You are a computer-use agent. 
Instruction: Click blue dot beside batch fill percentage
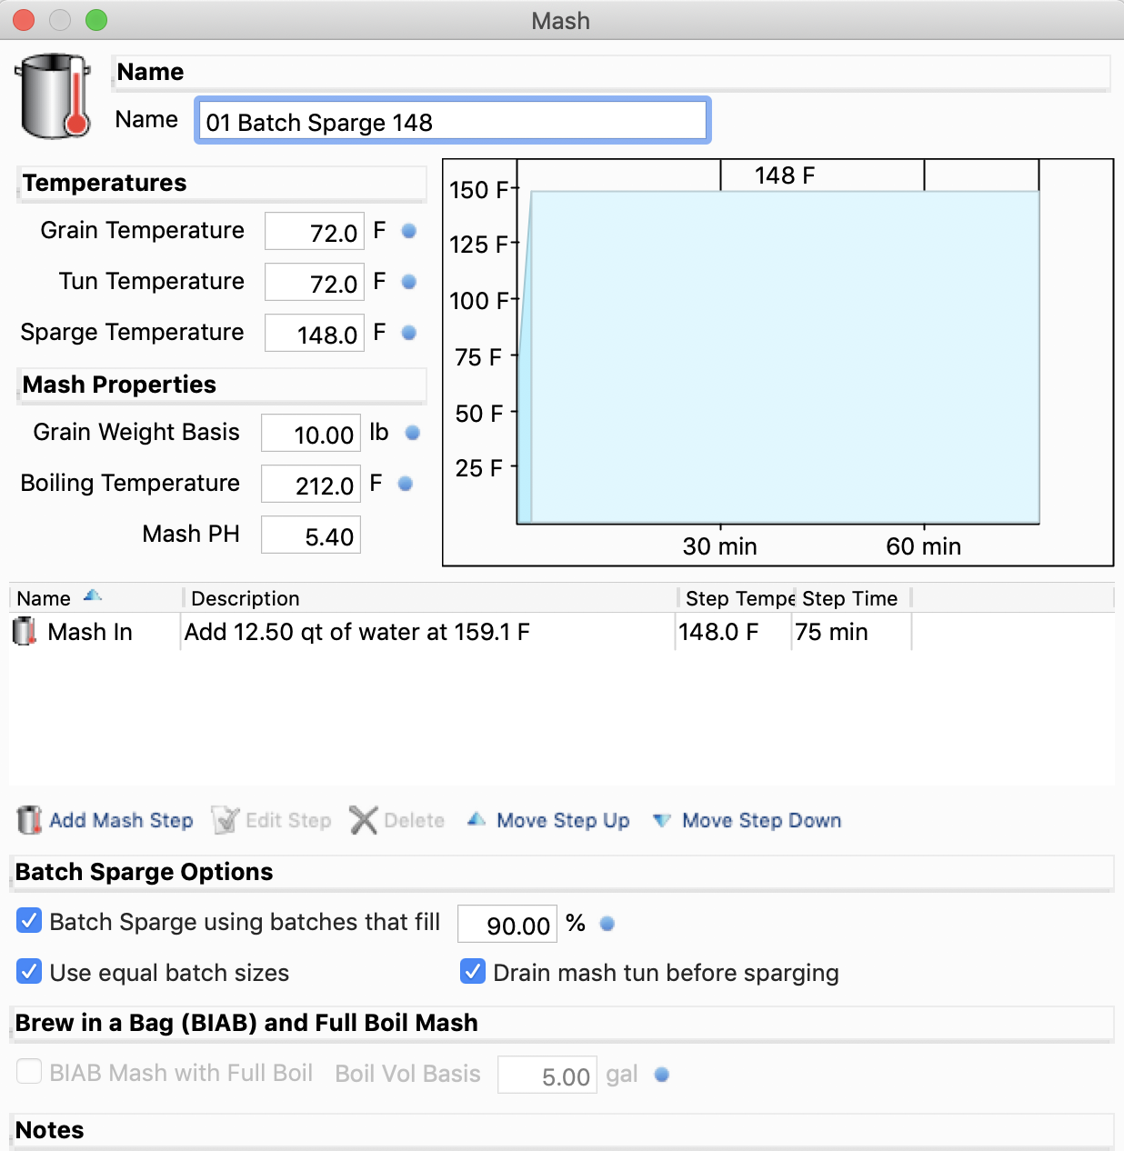pyautogui.click(x=607, y=924)
